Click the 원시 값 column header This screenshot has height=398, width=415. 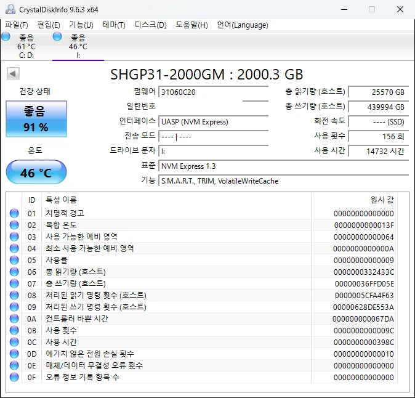point(354,200)
